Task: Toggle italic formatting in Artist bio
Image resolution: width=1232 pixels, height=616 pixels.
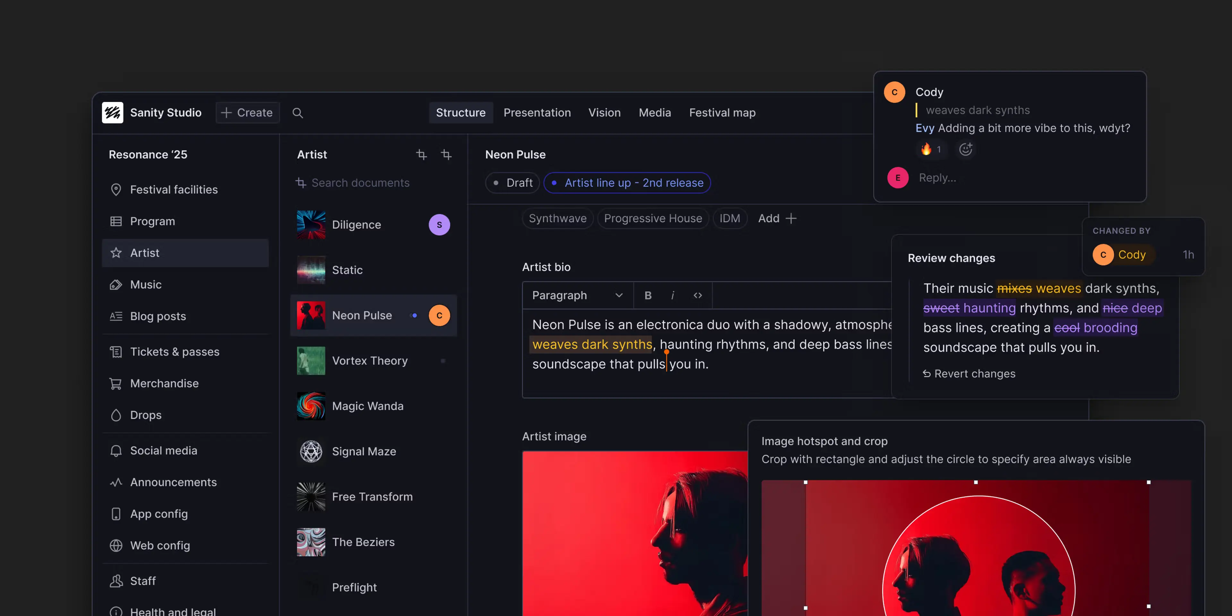Action: (x=672, y=295)
